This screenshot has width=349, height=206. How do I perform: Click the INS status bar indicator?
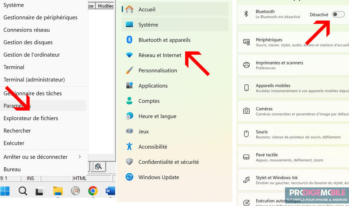tap(30, 178)
